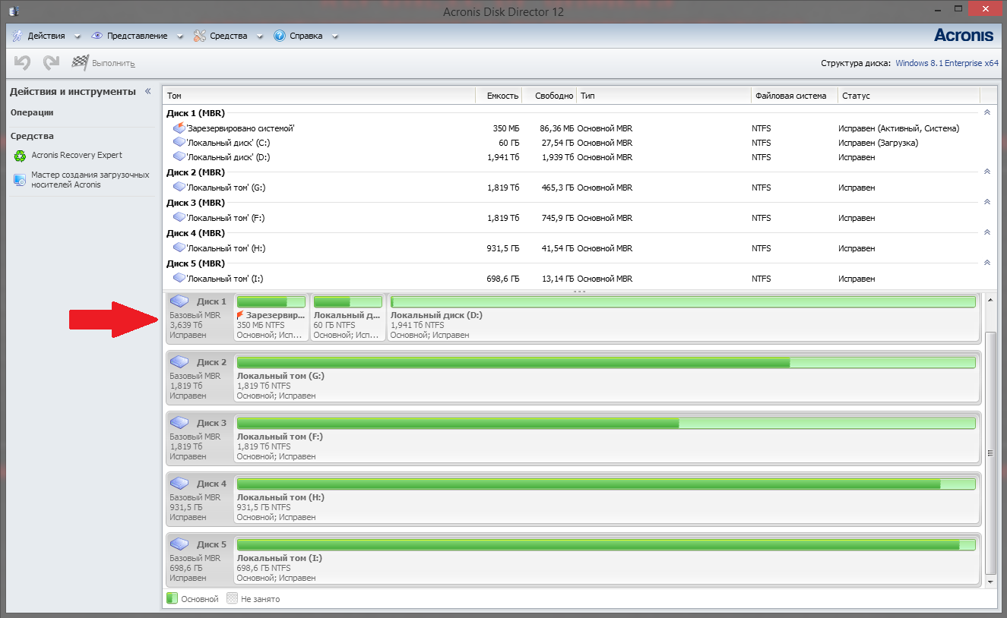The width and height of the screenshot is (1007, 618).
Task: Click the Диск 3 drive icon in disk map
Action: [179, 423]
